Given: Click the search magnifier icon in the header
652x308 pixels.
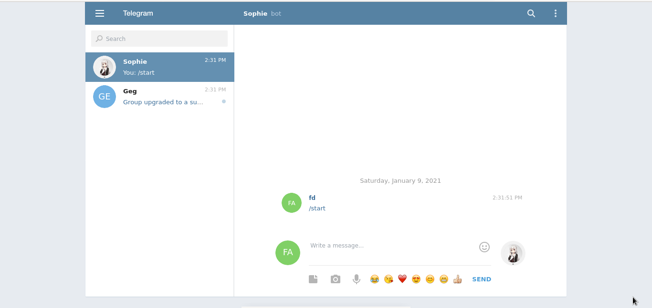Looking at the screenshot, I should [x=531, y=13].
